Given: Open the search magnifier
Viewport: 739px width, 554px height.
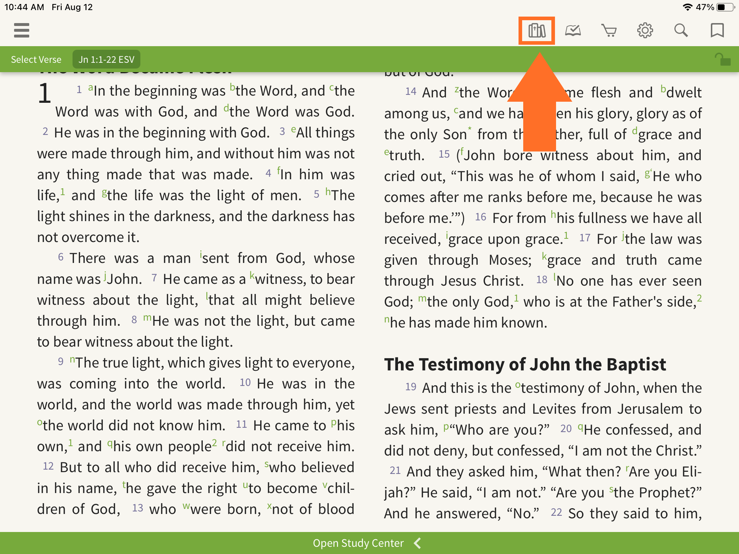Looking at the screenshot, I should point(681,31).
